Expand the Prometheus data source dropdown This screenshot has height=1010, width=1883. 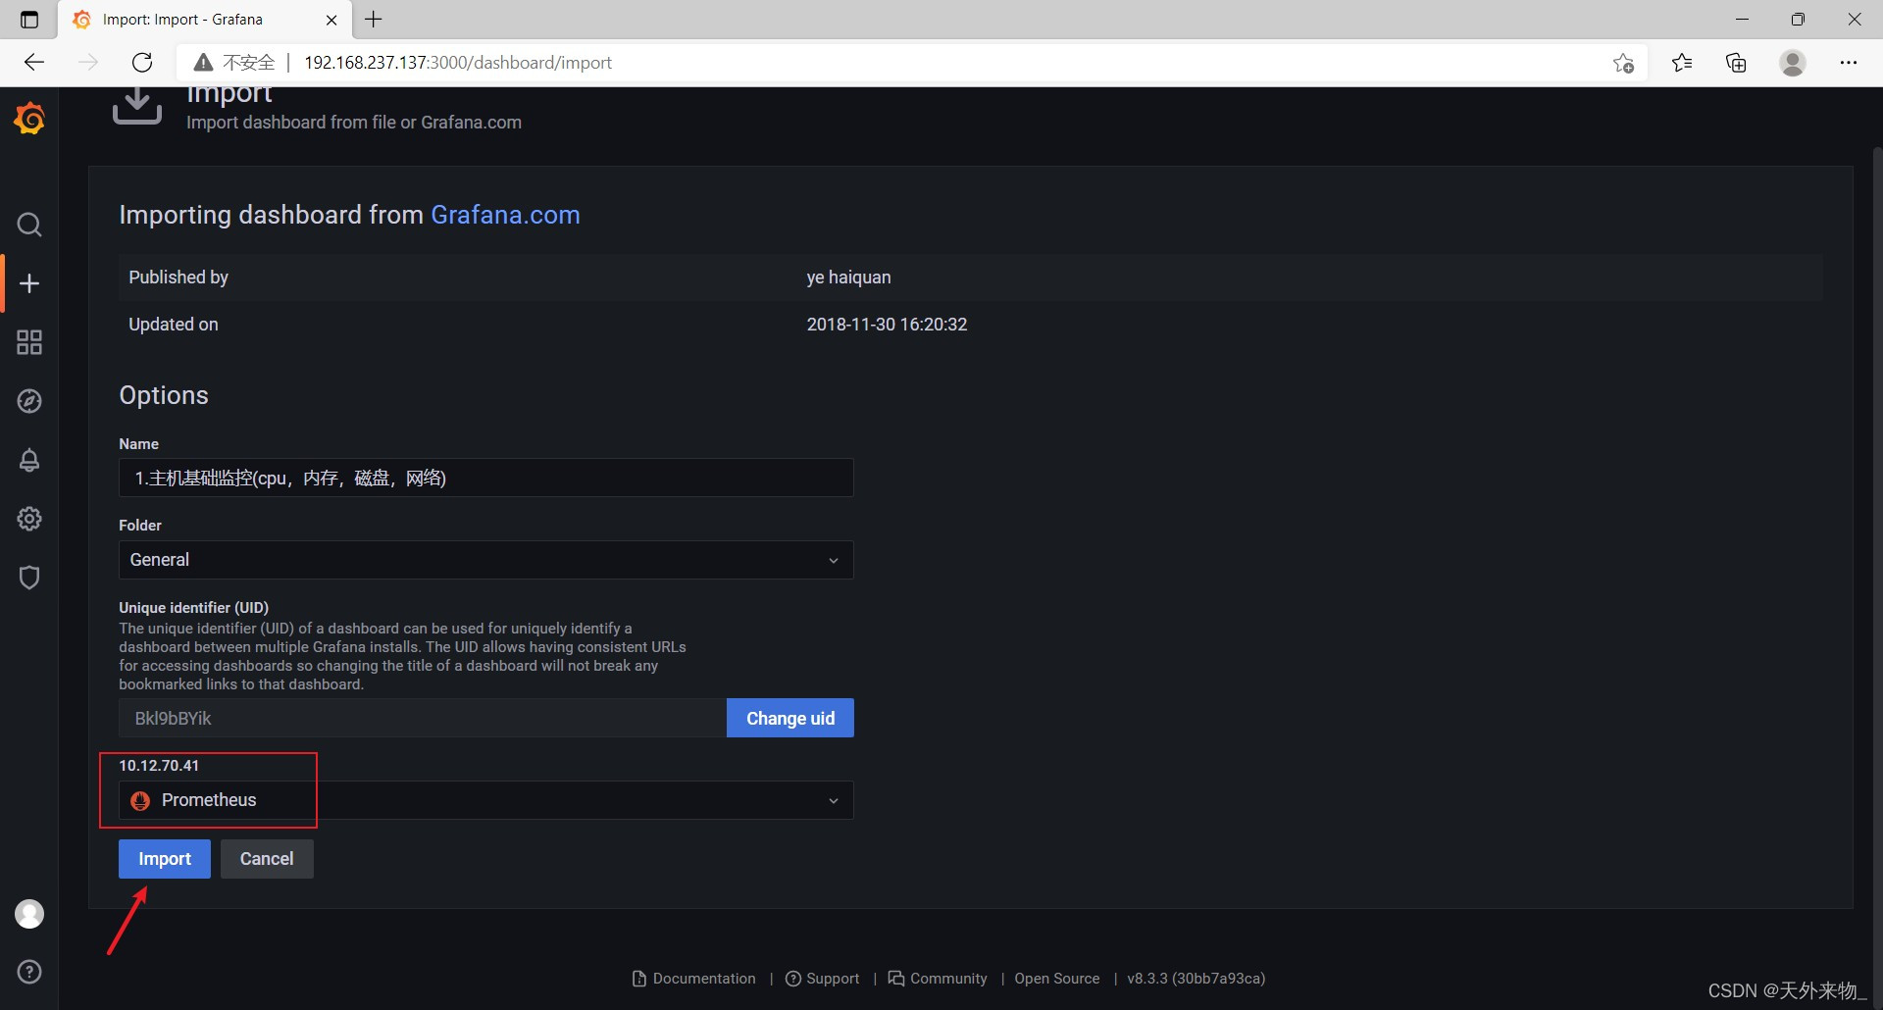485,800
